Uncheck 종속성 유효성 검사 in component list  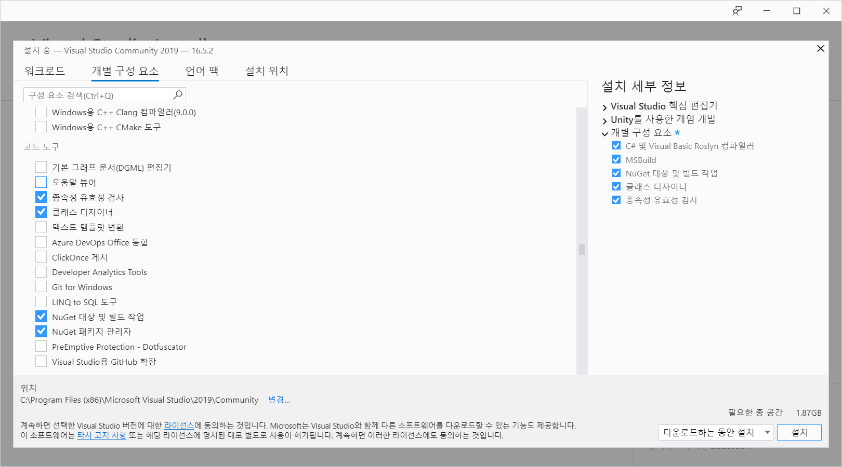pos(41,197)
